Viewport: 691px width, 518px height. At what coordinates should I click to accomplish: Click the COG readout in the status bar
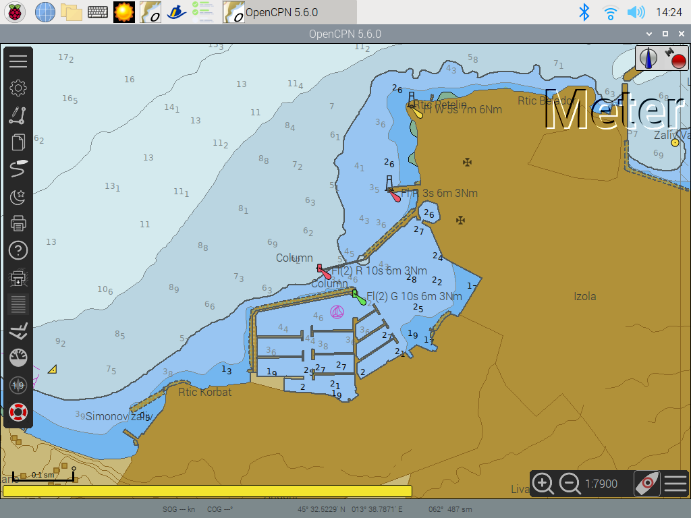point(220,509)
